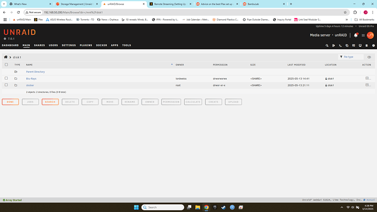This screenshot has width=377, height=212.
Task: Click the home icon in the breadcrumb
Action: pyautogui.click(x=5, y=57)
